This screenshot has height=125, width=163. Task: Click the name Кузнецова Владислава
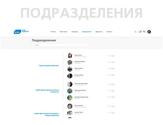[x=81, y=97]
